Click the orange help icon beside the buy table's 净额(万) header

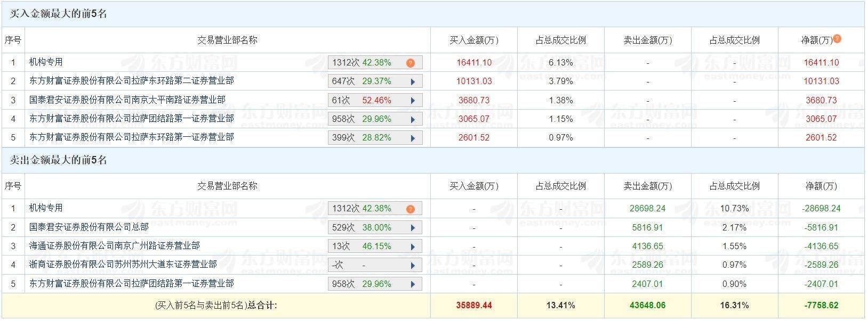(837, 39)
